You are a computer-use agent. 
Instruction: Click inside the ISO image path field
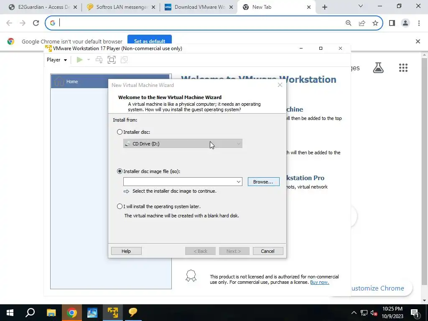pos(179,182)
